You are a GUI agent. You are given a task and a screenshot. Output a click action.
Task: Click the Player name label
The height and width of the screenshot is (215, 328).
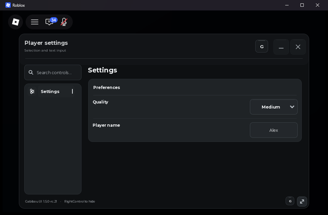(x=106, y=125)
